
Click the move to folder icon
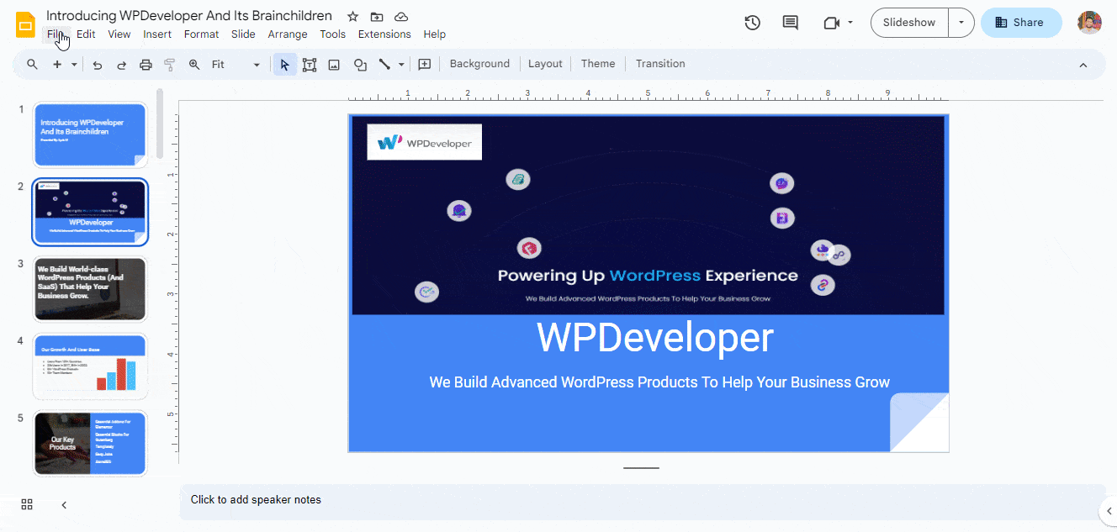coord(377,17)
